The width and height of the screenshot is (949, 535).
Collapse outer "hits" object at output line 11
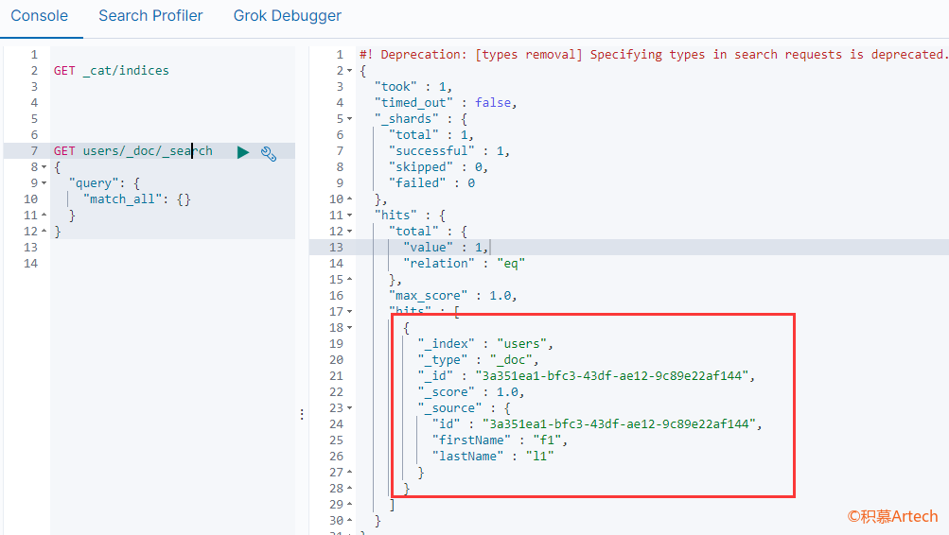point(350,216)
